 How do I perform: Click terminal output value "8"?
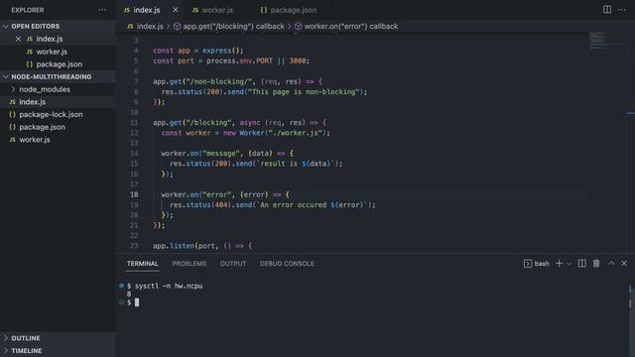(x=129, y=295)
